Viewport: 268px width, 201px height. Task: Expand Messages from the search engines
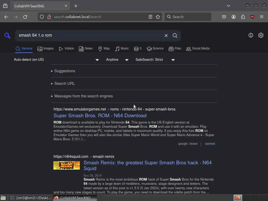pos(82,96)
